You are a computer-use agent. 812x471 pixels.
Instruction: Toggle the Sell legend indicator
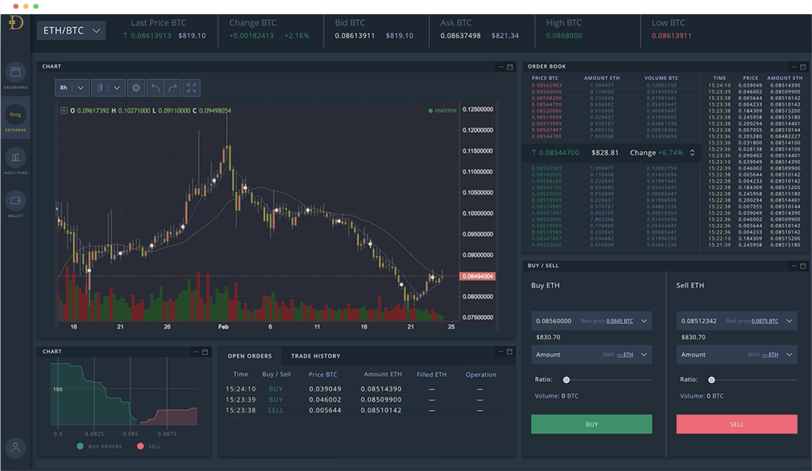coord(141,446)
